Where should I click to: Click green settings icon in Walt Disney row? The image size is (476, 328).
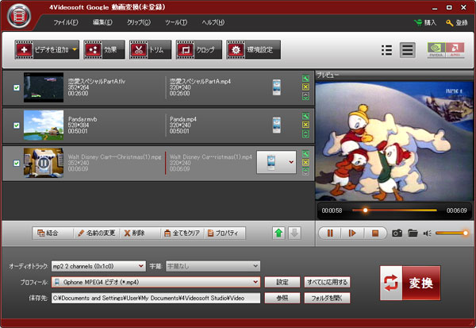(305, 154)
